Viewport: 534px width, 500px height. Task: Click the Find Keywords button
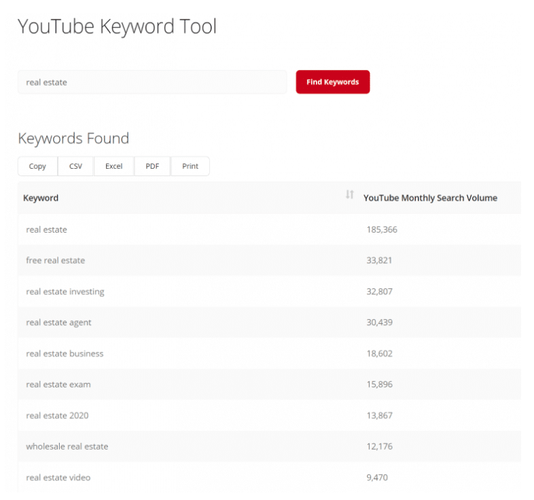(x=333, y=82)
